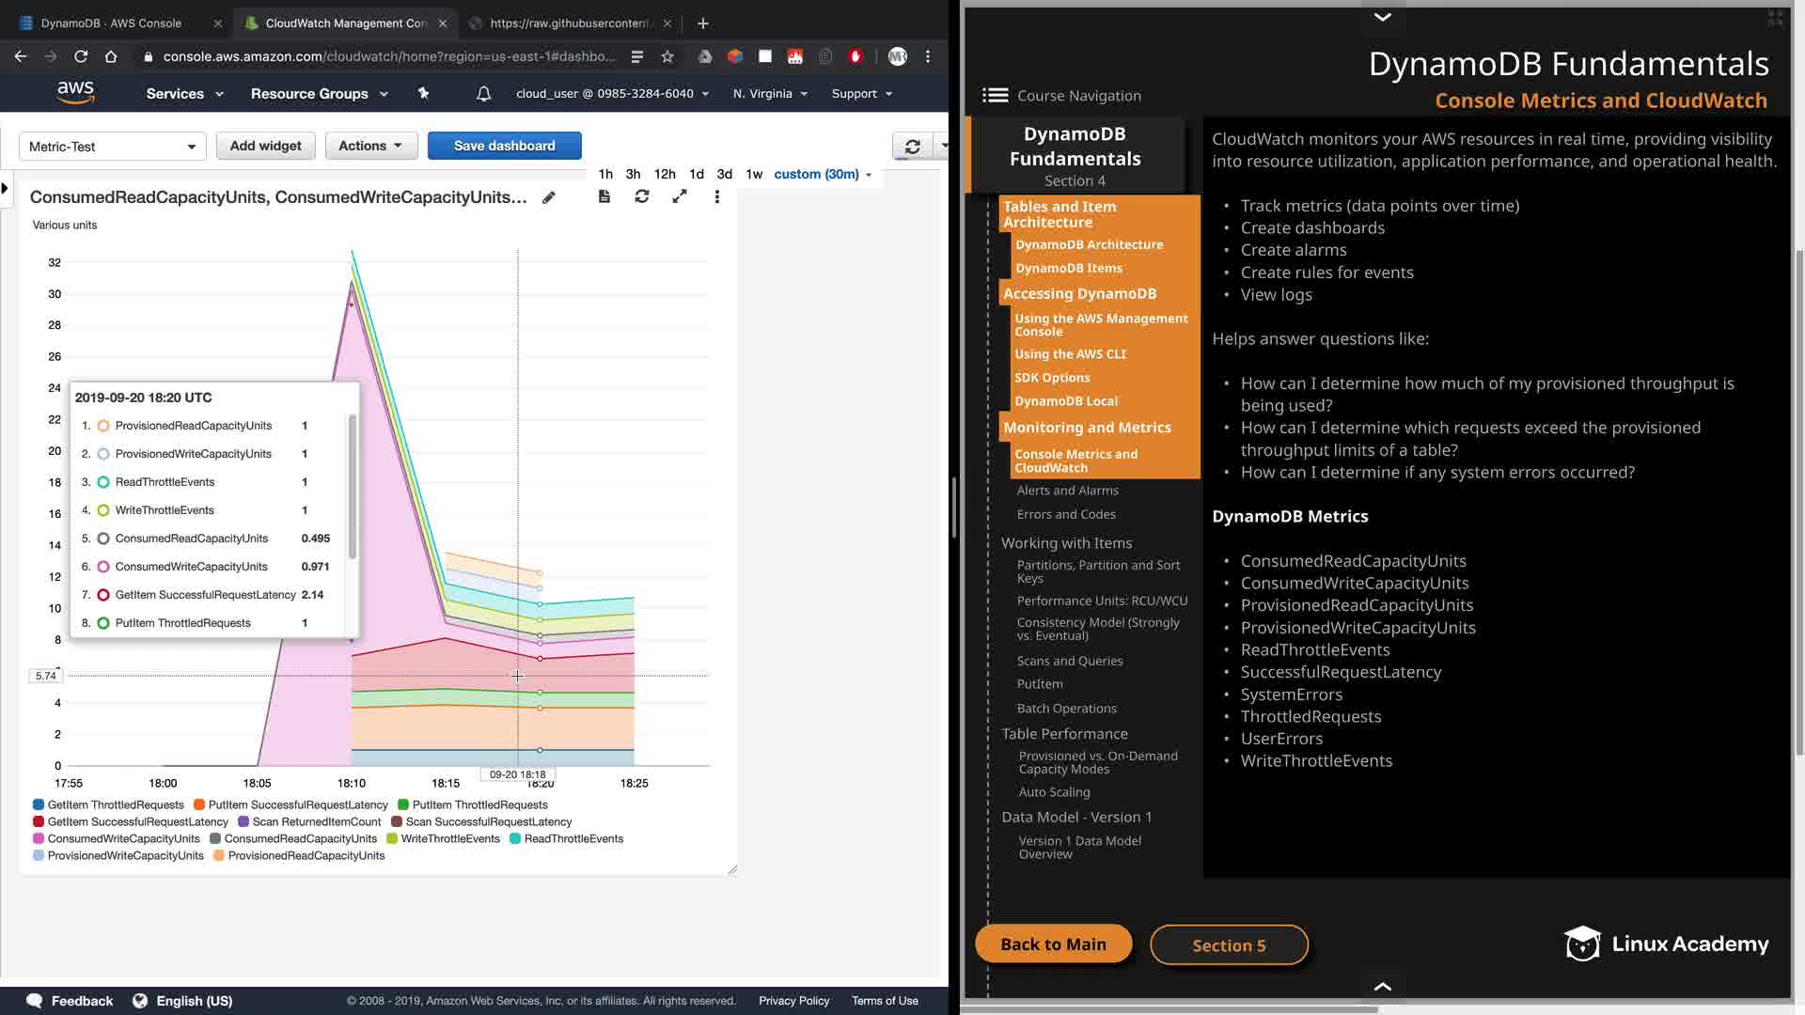Click the pencil edit icon beside widget title

[549, 197]
